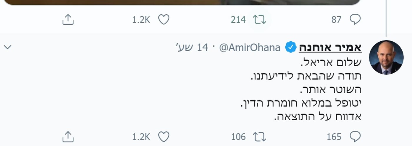Open Amir Ohana's profile picture

[x=386, y=57]
